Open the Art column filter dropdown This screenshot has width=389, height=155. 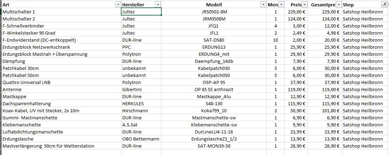118,5
